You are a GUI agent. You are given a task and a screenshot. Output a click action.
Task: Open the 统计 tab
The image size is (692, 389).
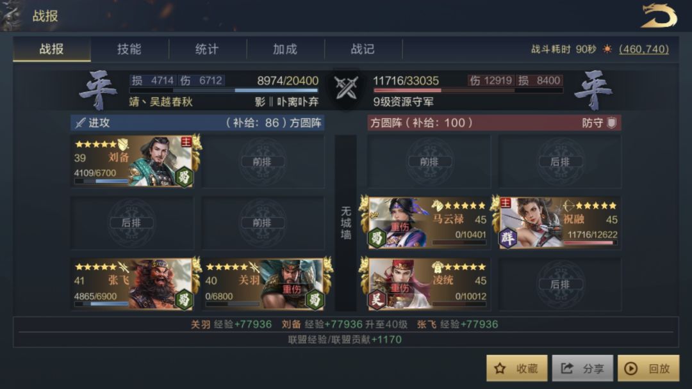pos(207,49)
